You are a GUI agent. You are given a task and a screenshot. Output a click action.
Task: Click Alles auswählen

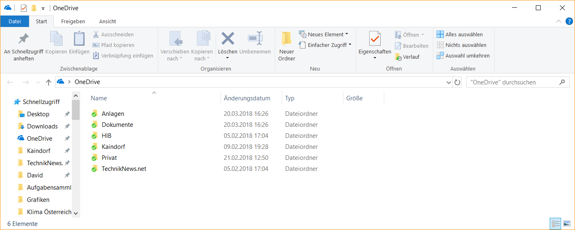click(x=459, y=35)
